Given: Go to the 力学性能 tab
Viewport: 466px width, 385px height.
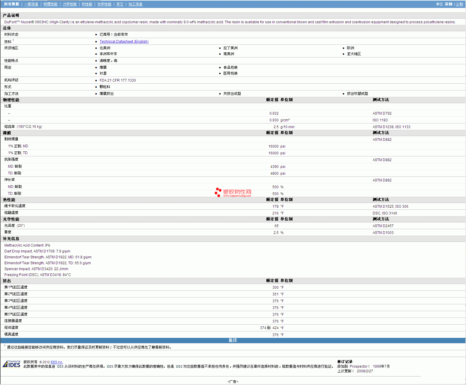Looking at the screenshot, I should pos(69,4).
